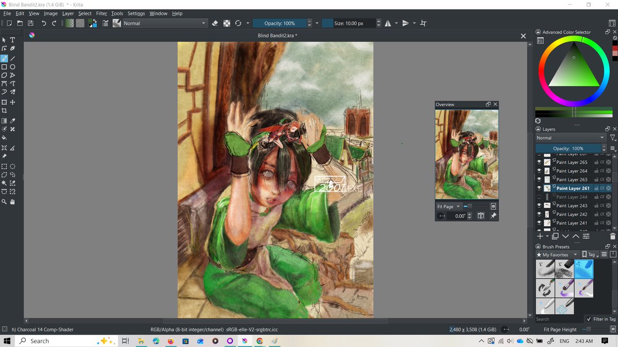The height and width of the screenshot is (347, 618).
Task: Pick the Crop tool
Action: [4, 111]
